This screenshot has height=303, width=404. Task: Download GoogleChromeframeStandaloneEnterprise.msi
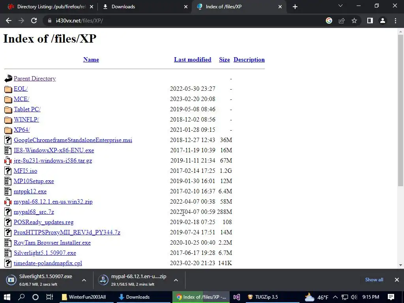coord(73,140)
